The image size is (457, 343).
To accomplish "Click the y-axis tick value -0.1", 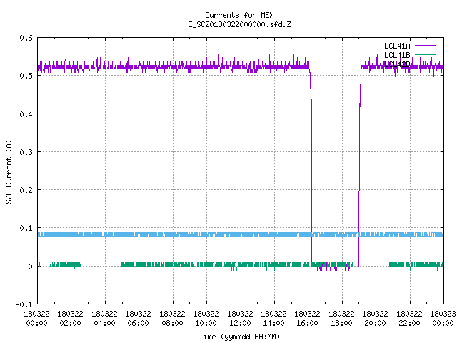I will (x=24, y=304).
